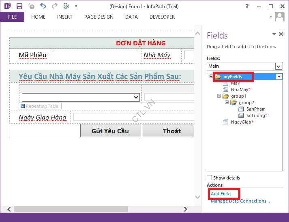Open the Help question mark icon

pos(247,6)
